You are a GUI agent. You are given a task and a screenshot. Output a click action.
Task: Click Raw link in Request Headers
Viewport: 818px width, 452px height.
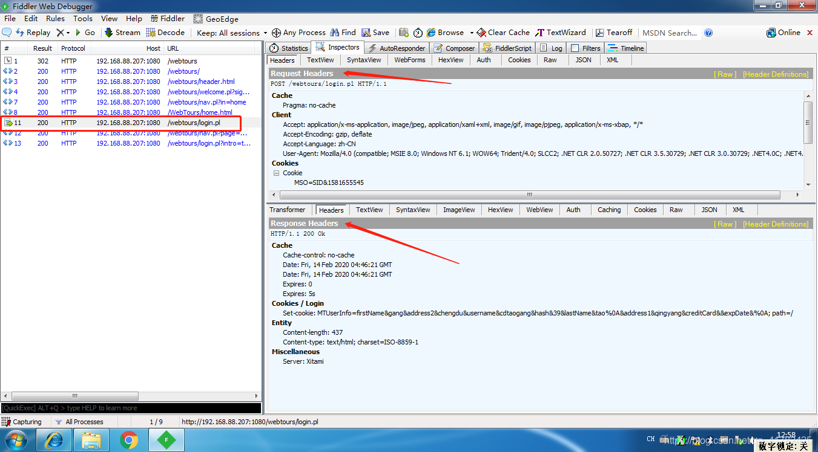click(725, 74)
